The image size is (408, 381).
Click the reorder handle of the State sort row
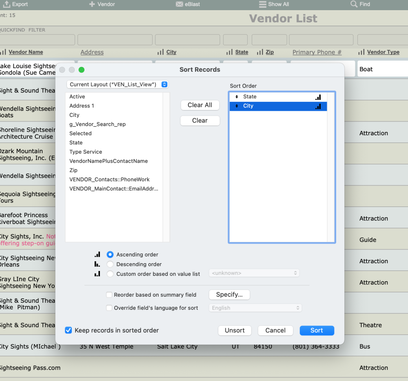pyautogui.click(x=237, y=97)
